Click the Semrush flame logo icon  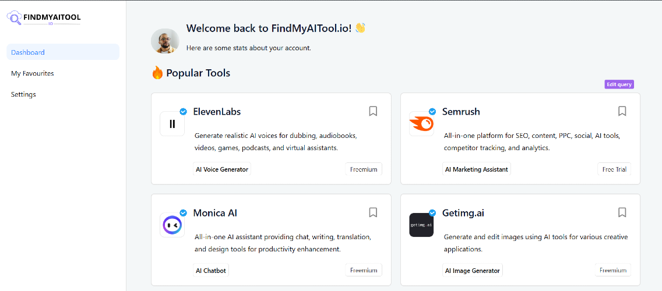[421, 123]
